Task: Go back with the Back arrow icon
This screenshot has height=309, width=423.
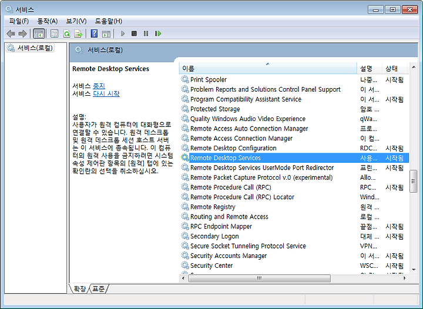Action: click(x=11, y=33)
